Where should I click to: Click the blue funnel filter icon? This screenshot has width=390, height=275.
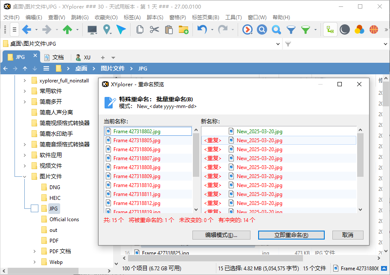(x=291, y=29)
